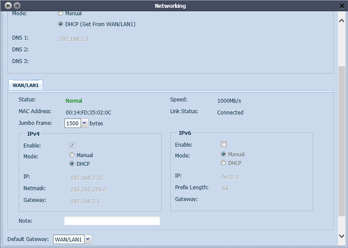Click the scrollbar down arrow

tap(342, 235)
